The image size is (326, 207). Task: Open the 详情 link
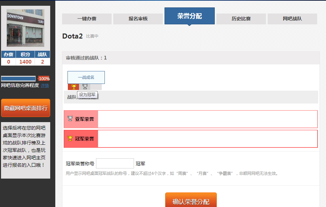(x=45, y=86)
